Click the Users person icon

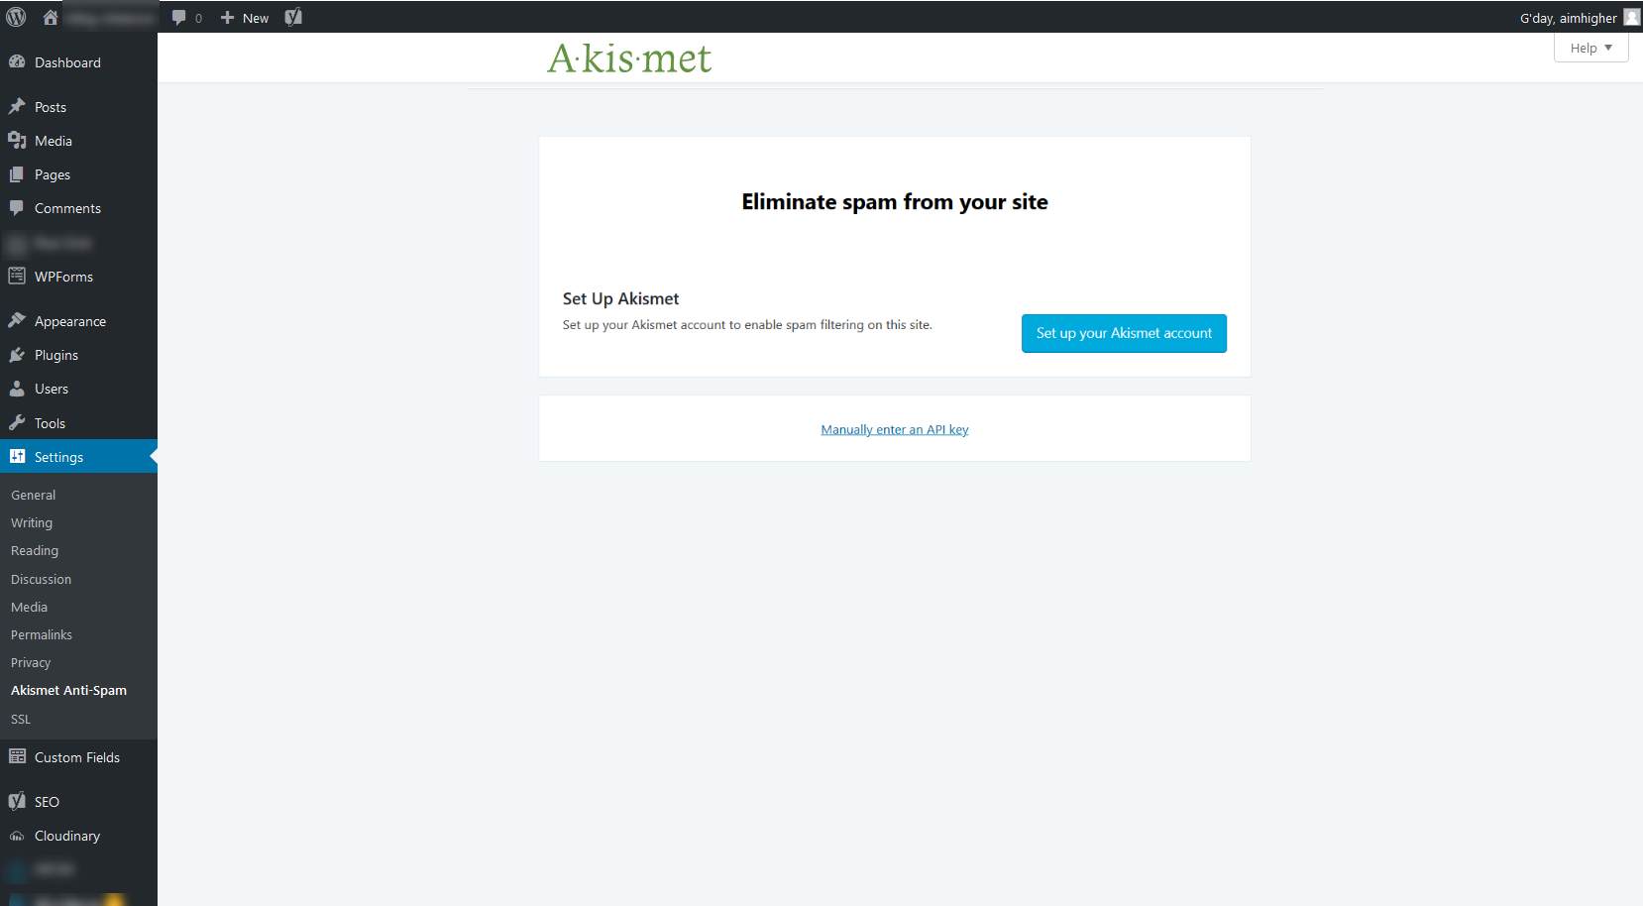coord(17,388)
